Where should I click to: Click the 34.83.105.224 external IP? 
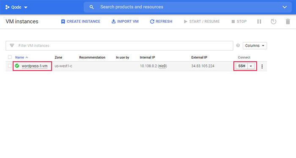(x=203, y=66)
